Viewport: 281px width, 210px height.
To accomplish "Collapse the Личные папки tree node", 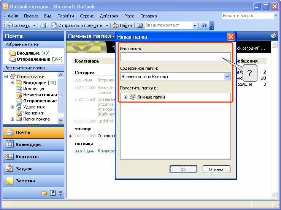I will click(x=6, y=77).
